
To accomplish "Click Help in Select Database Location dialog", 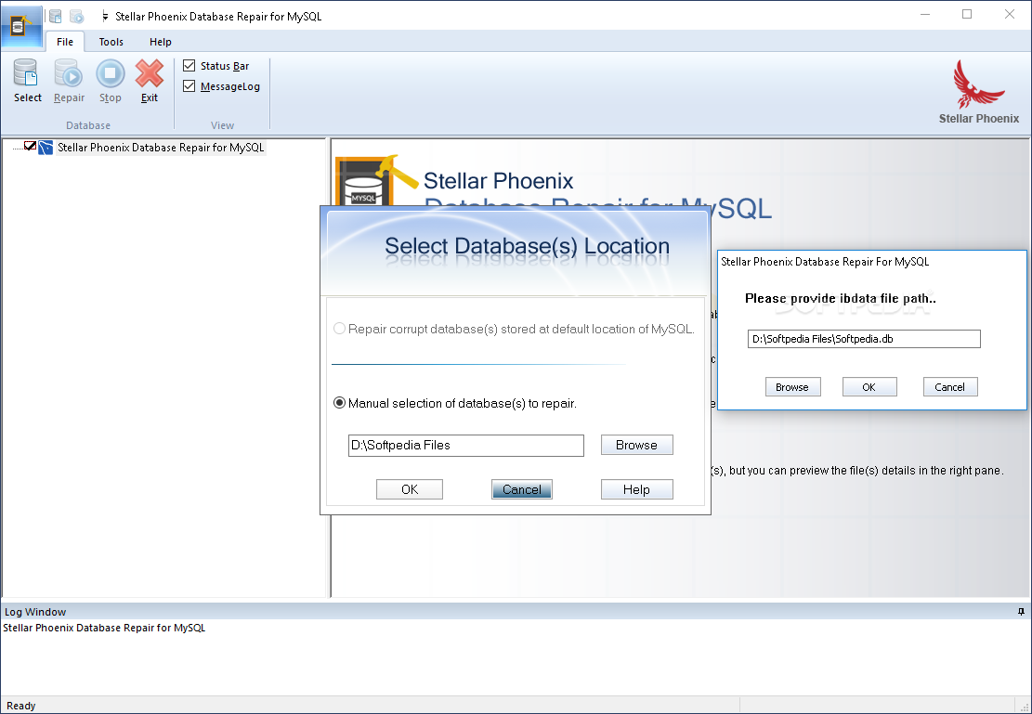I will click(x=636, y=489).
